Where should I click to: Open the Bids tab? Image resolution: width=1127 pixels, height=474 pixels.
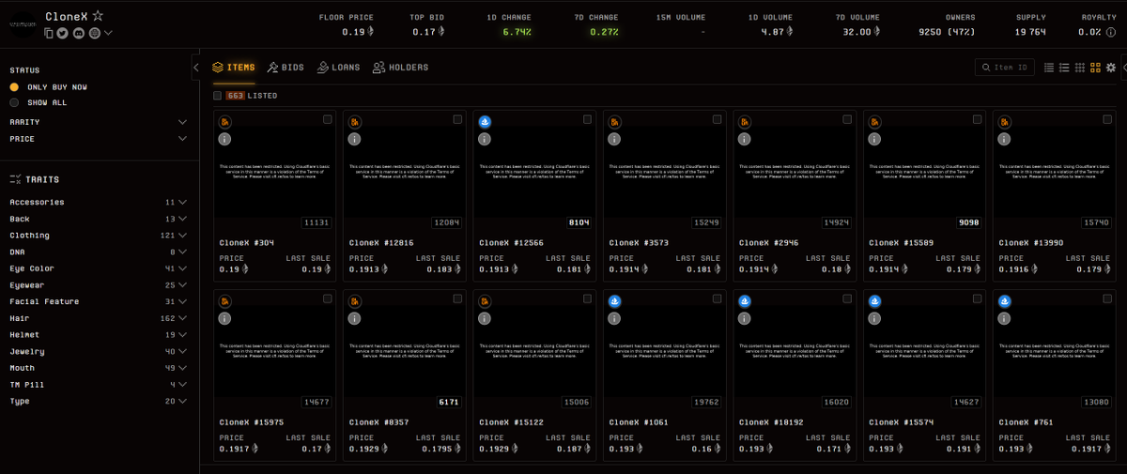pyautogui.click(x=286, y=68)
